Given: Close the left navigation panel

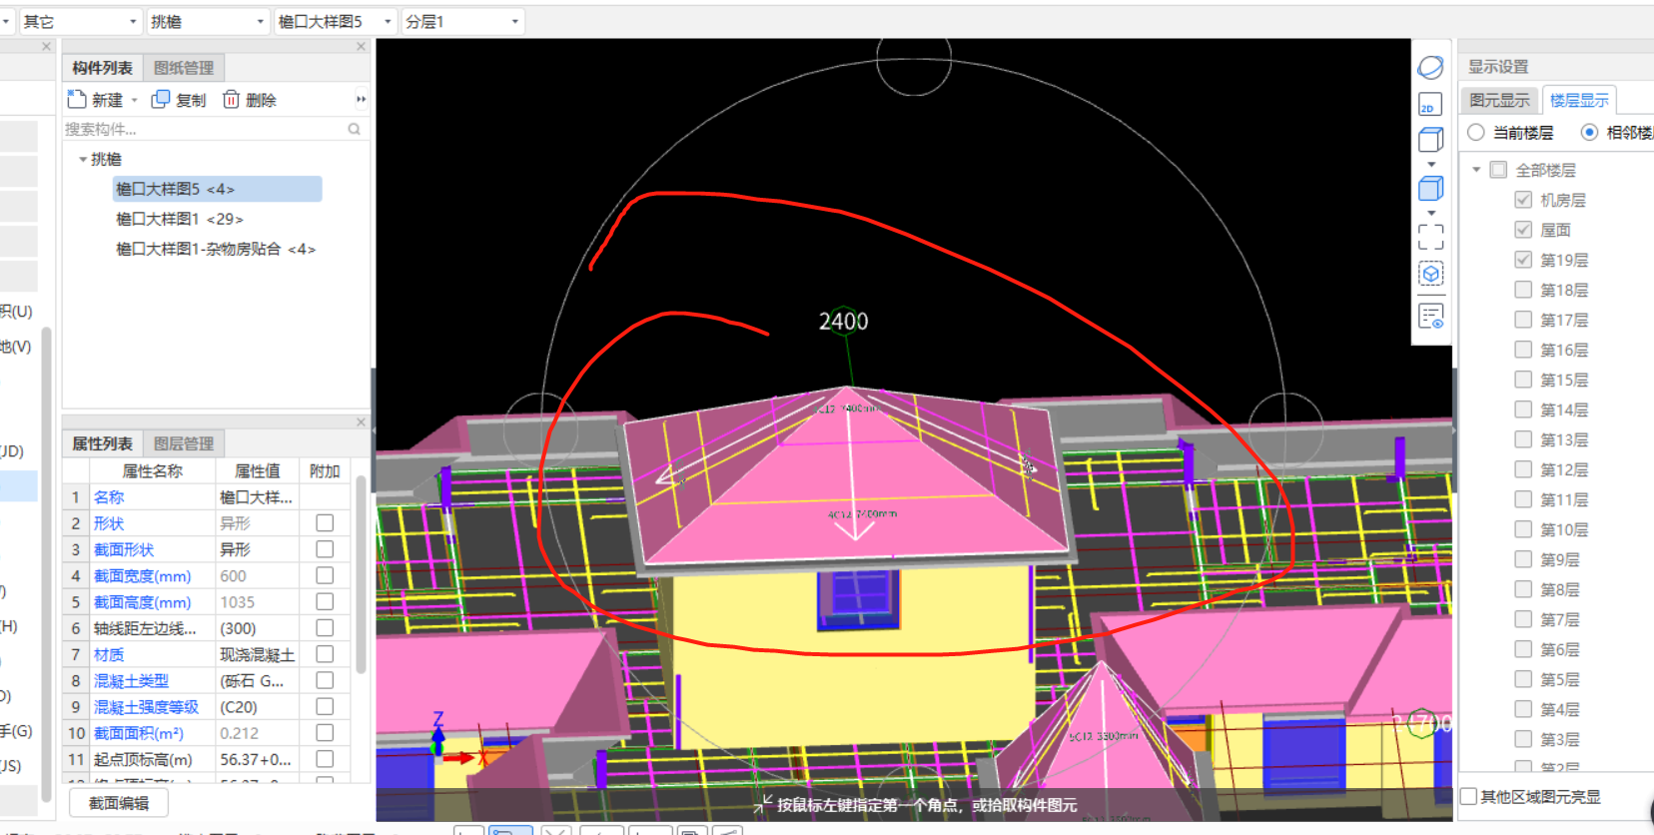Looking at the screenshot, I should coord(46,47).
